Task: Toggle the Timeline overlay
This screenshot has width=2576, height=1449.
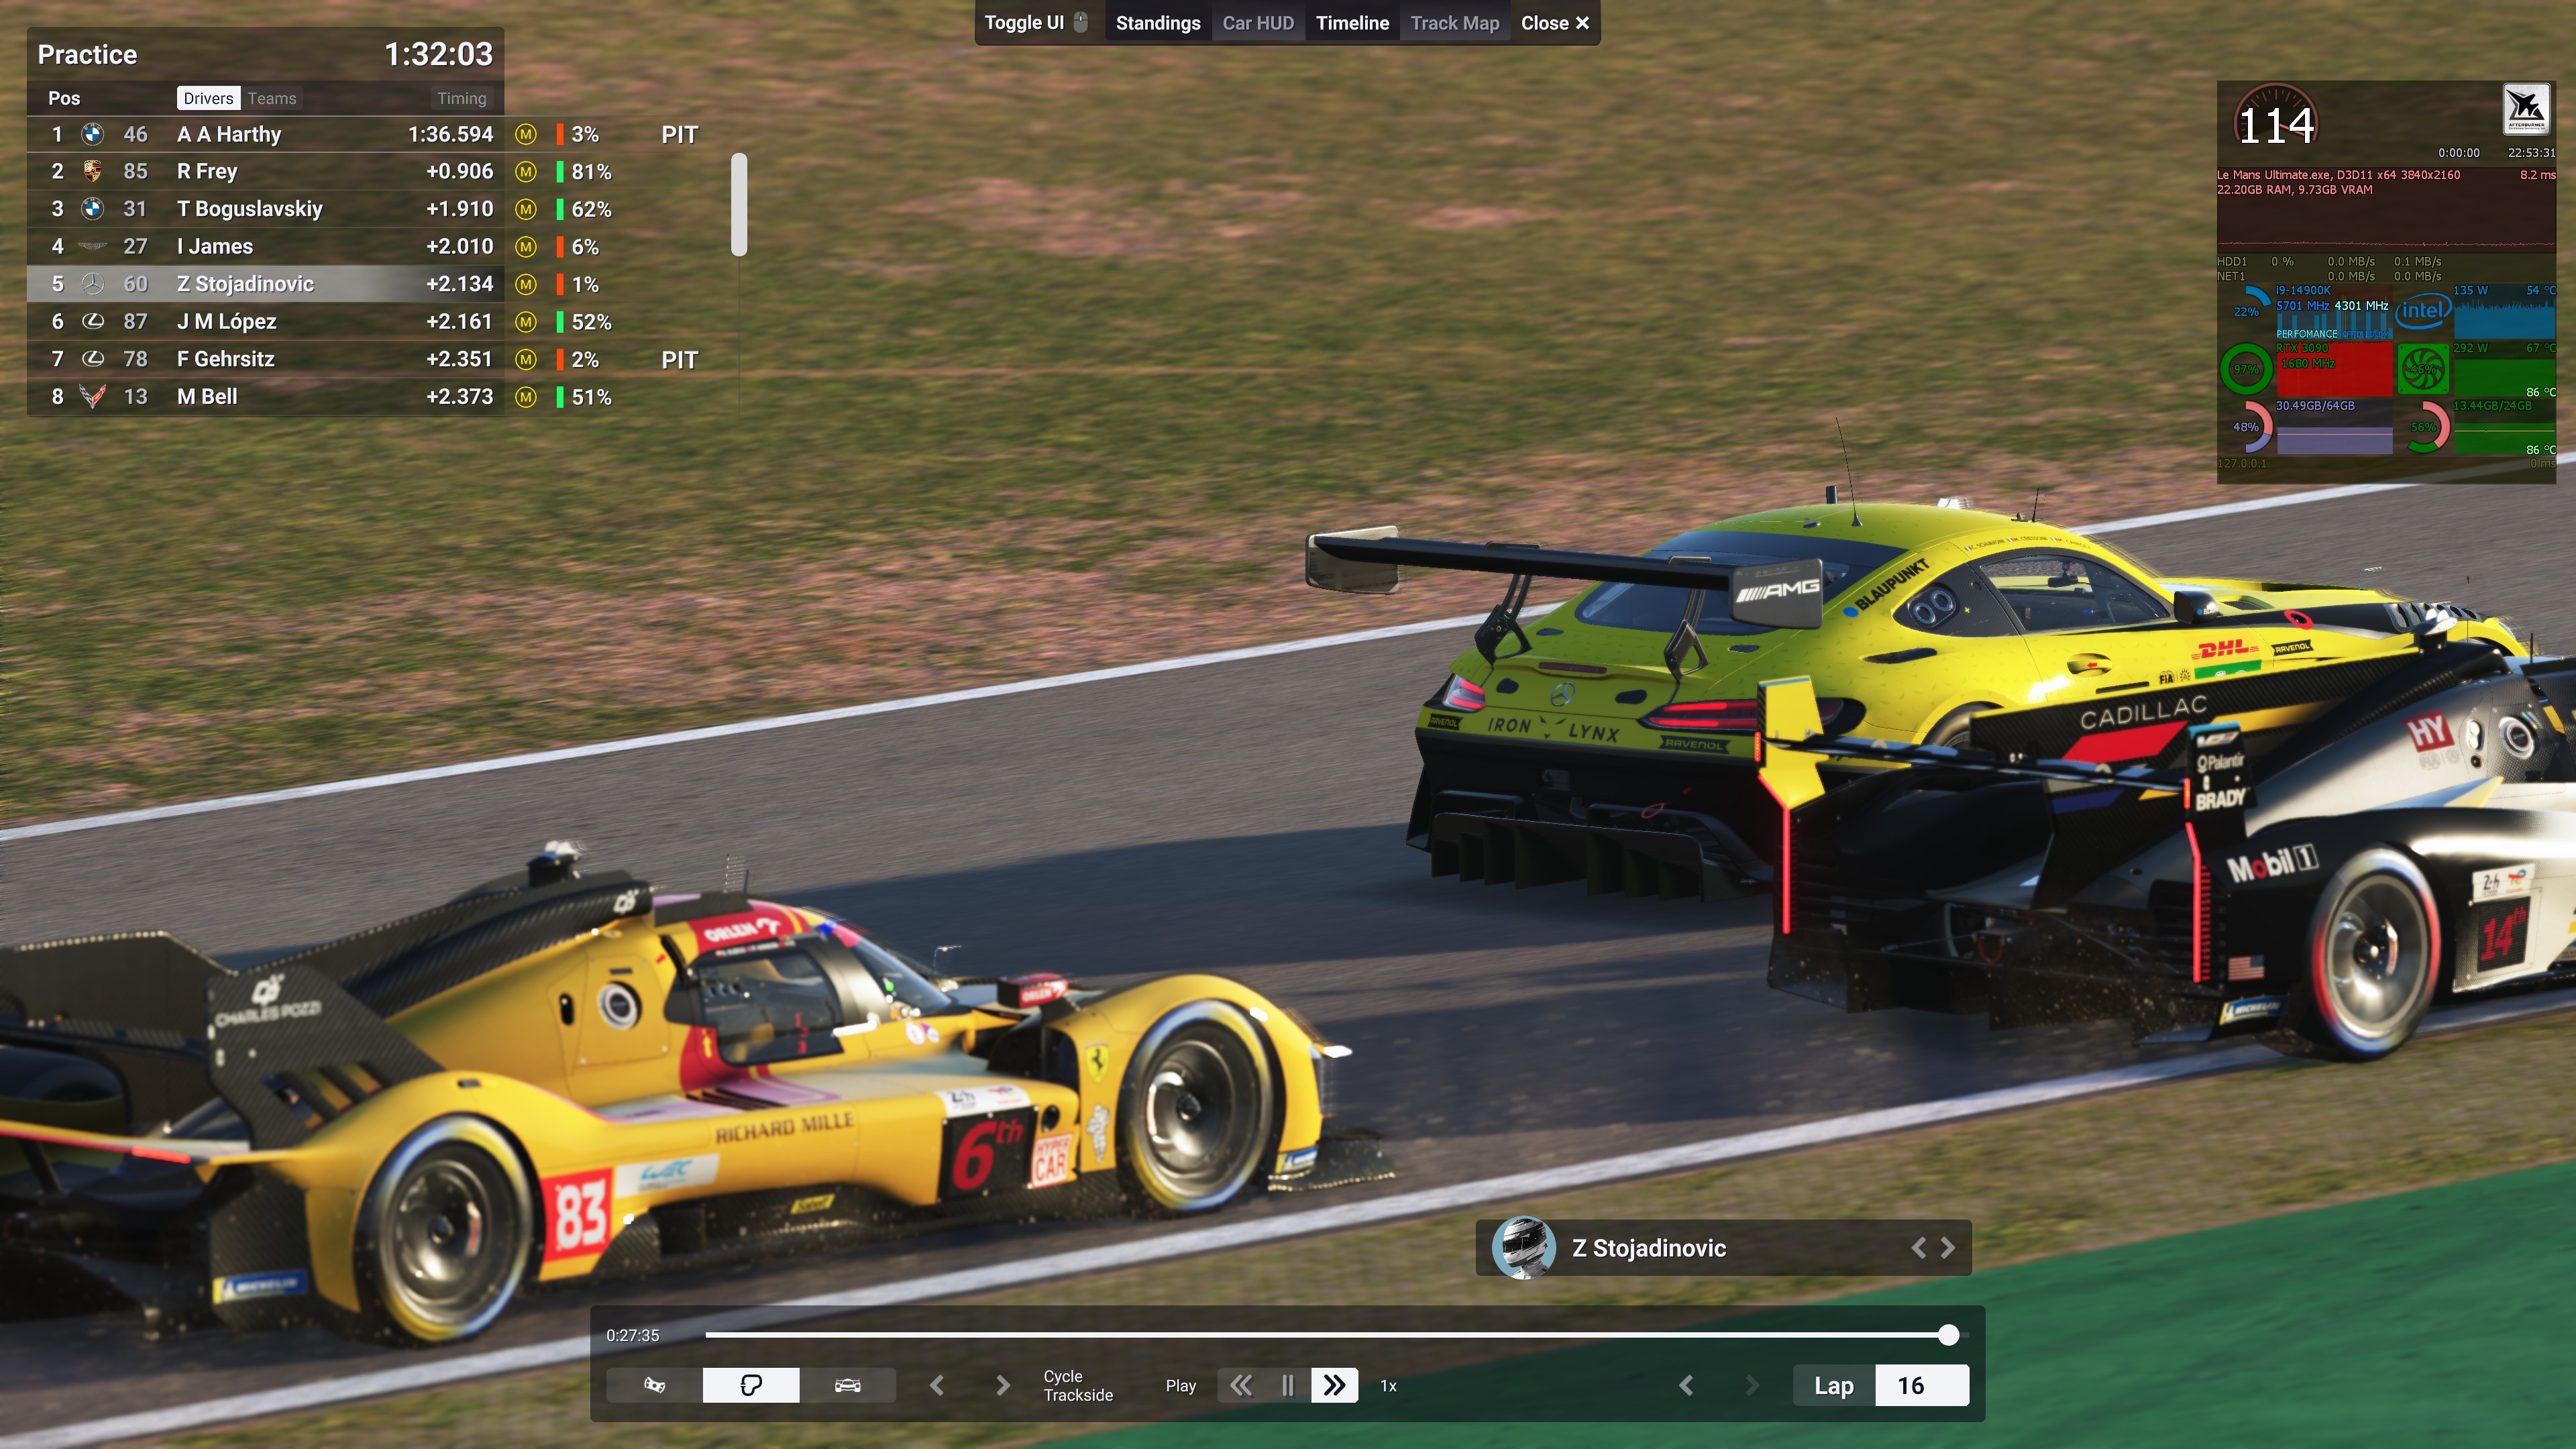Action: click(x=1352, y=23)
